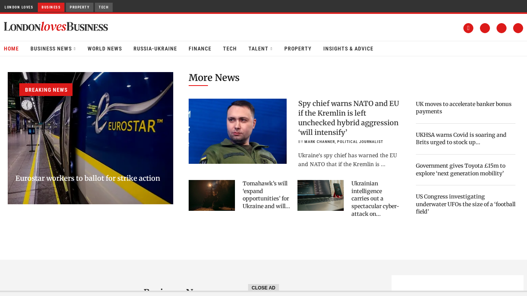
Task: Open the Eurostar workers strike action headline
Action: point(88,178)
